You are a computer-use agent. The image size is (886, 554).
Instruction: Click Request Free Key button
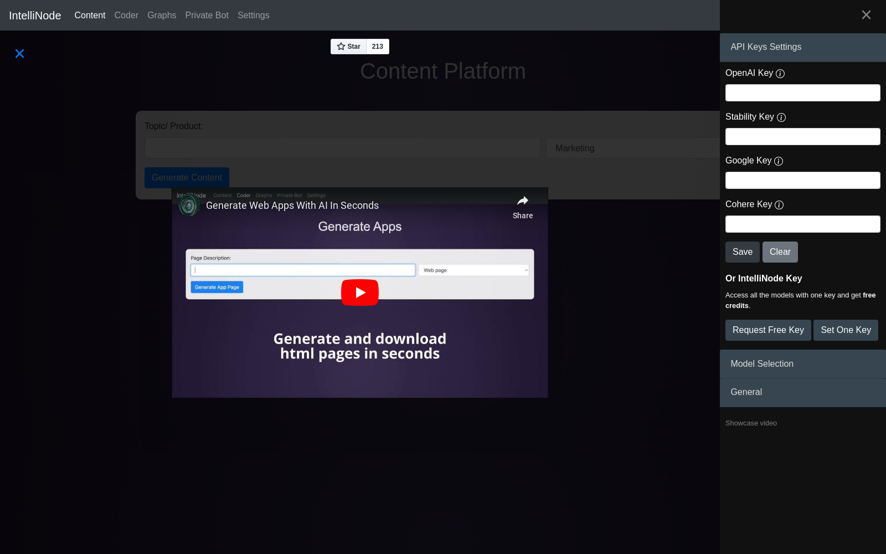tap(768, 330)
